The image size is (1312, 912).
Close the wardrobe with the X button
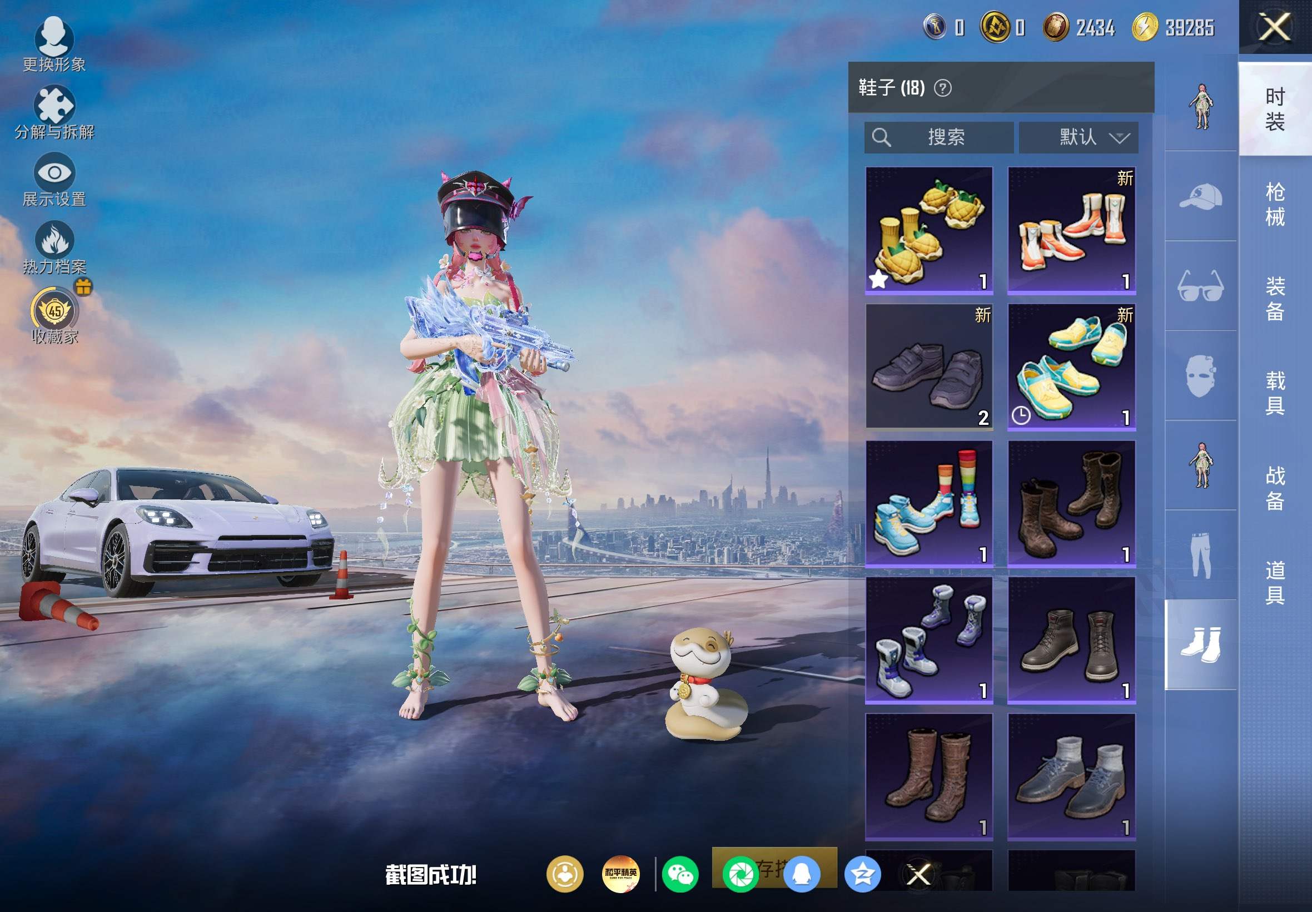[1274, 27]
